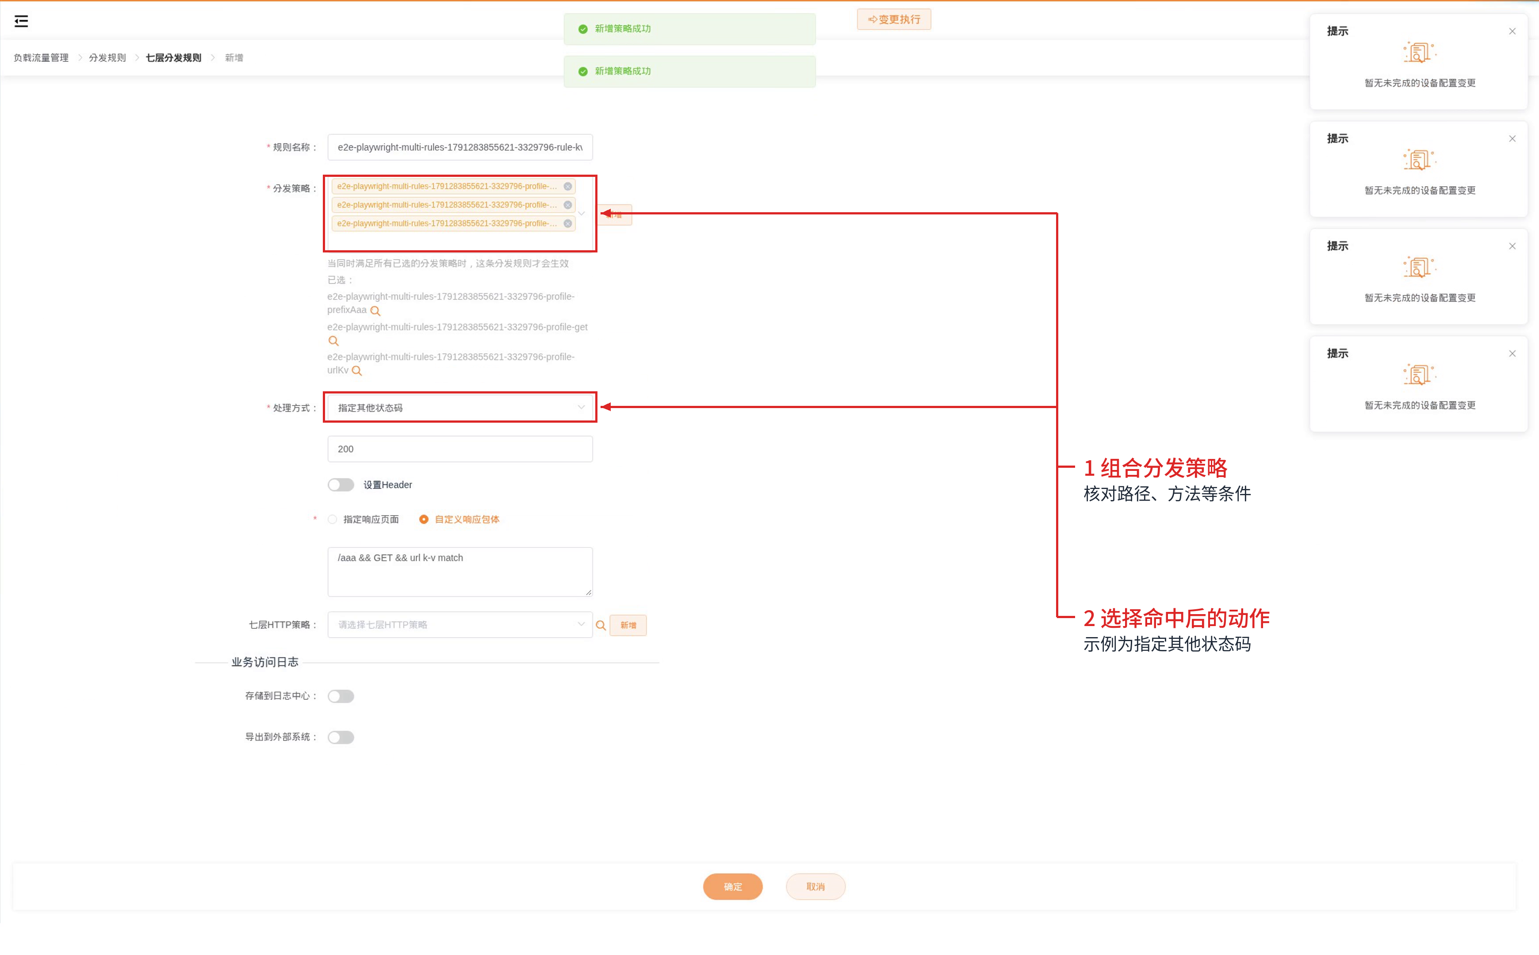Close the first 提示 notification
The image size is (1539, 955).
coord(1512,31)
